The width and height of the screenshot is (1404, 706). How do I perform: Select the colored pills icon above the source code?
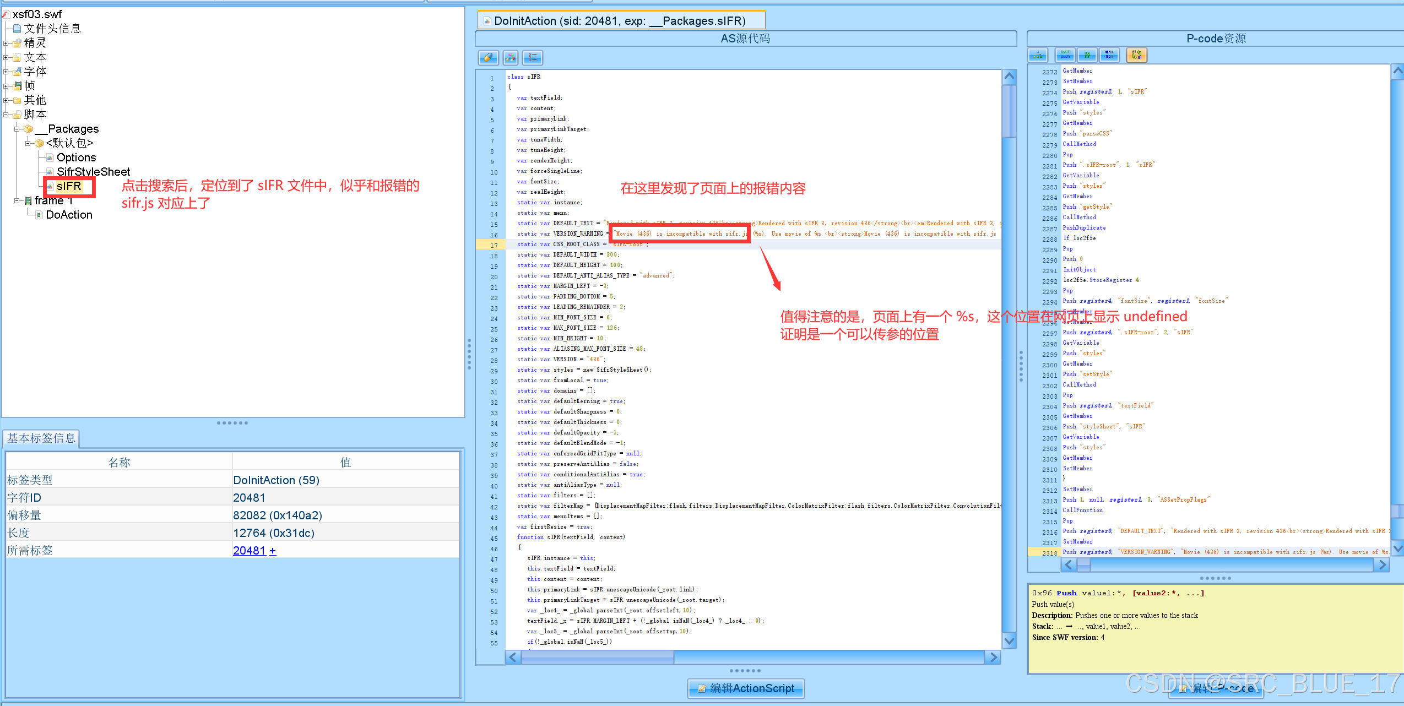[511, 58]
